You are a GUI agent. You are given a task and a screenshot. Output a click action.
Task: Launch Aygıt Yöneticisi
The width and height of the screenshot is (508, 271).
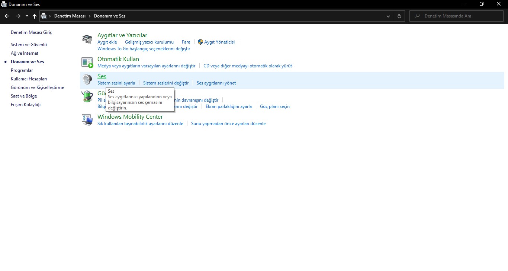pos(219,42)
